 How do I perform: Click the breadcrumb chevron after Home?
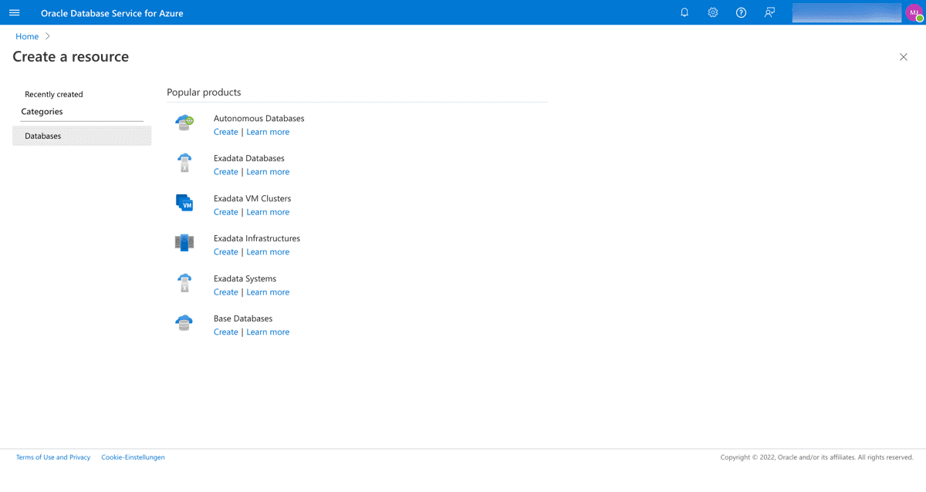coord(48,36)
